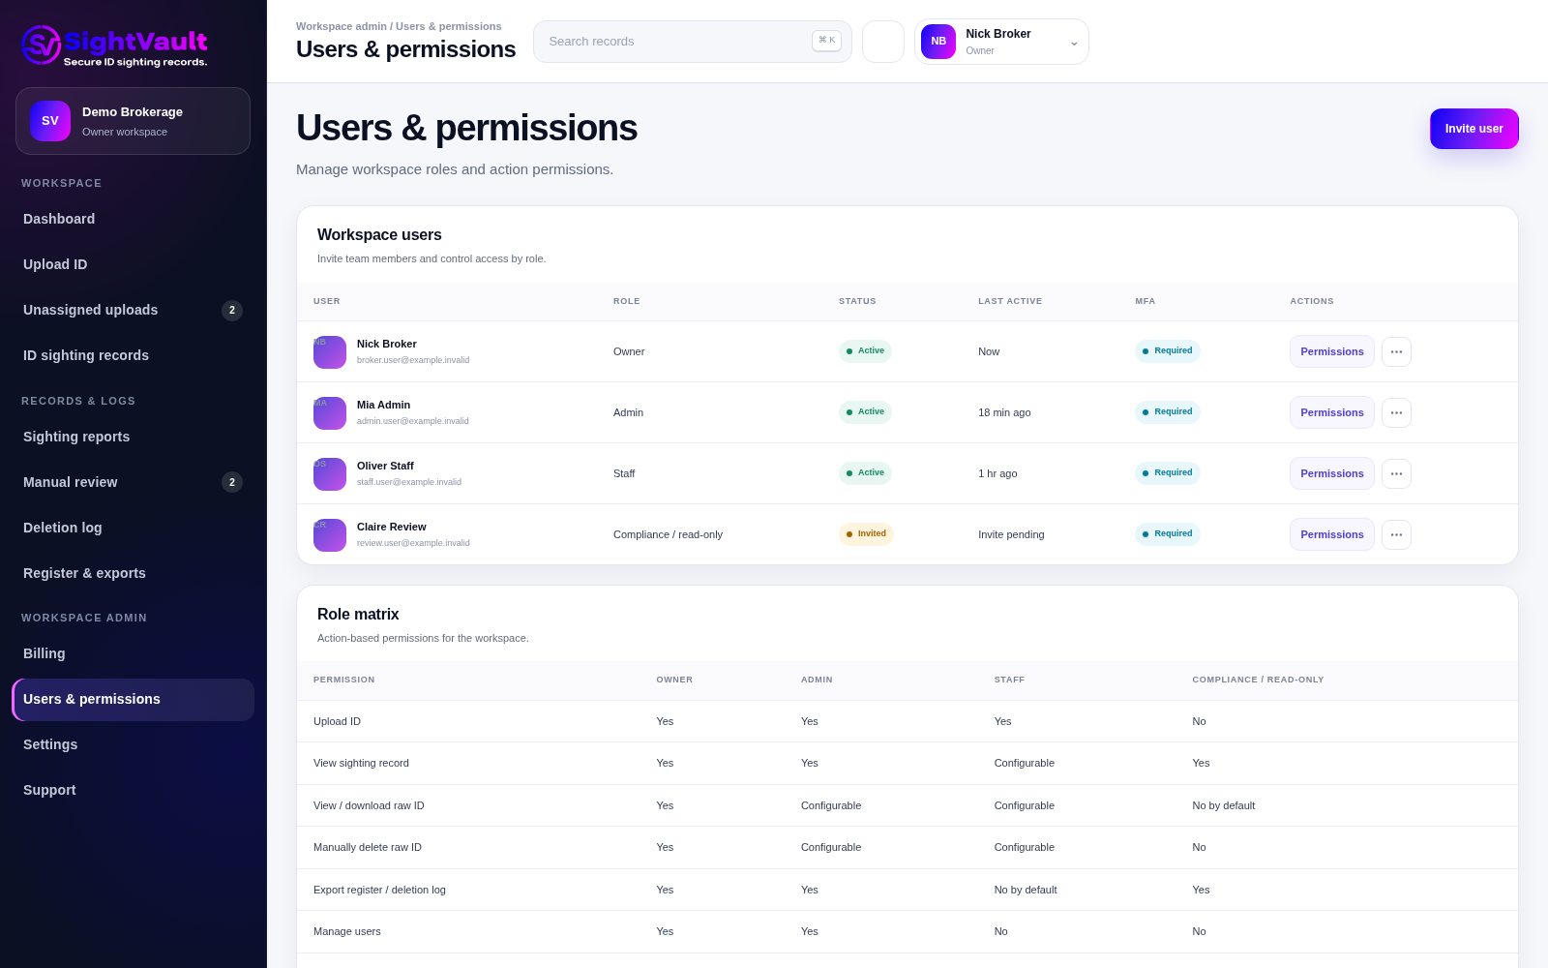Click Mia Admin's name
This screenshot has height=968, width=1548.
[x=383, y=405]
